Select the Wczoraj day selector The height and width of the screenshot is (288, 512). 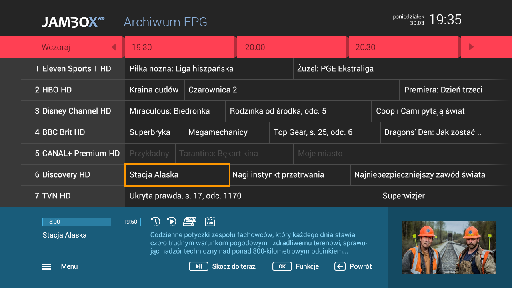[x=56, y=47]
